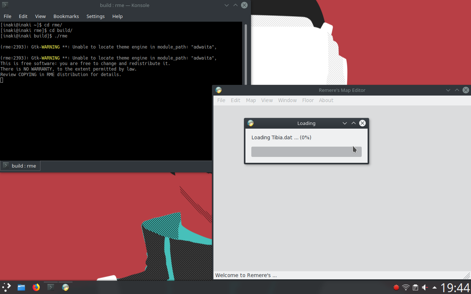Open the About menu
Viewport: 471px width, 294px height.
pyautogui.click(x=326, y=100)
